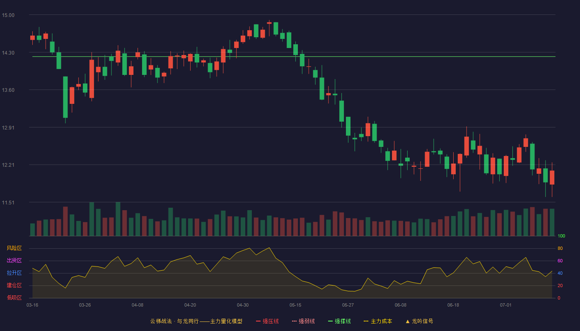Toggle the 主力成本 legend item
The height and width of the screenshot is (331, 580).
[378, 321]
